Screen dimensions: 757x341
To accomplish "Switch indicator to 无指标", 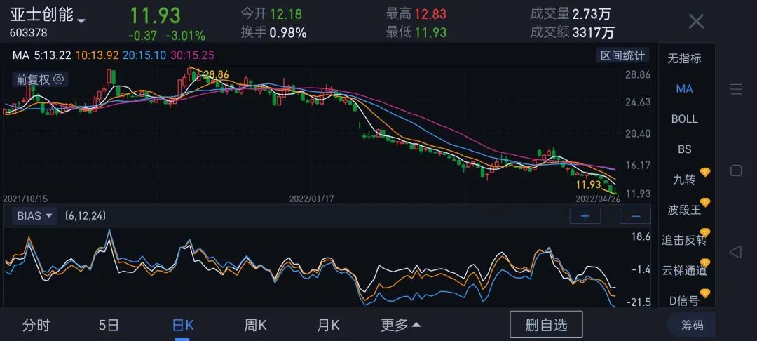I will pyautogui.click(x=684, y=58).
